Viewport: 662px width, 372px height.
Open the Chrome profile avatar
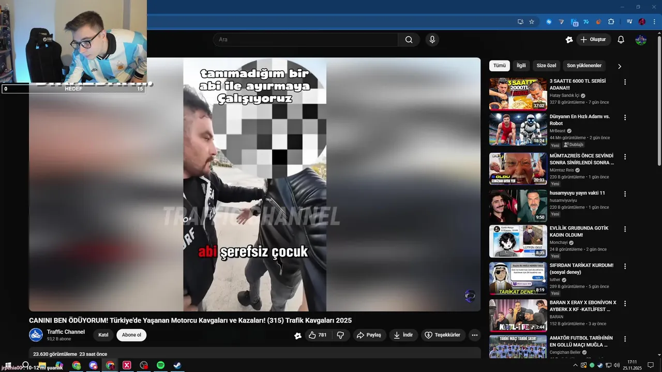point(642,22)
